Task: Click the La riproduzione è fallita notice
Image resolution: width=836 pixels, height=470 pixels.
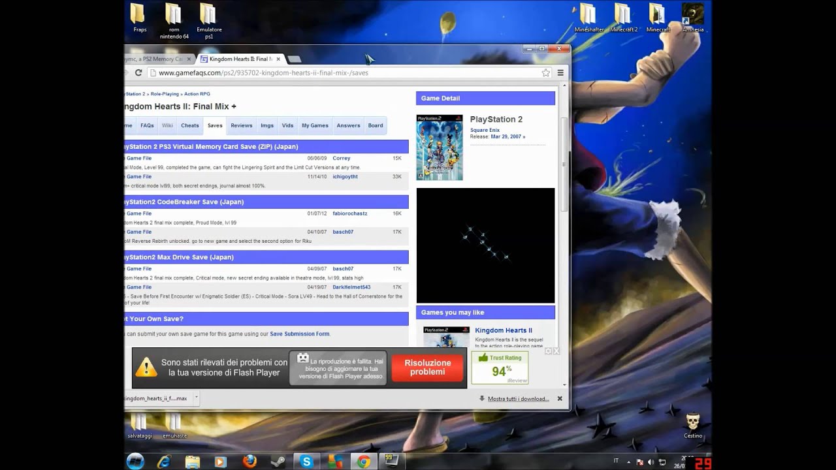Action: (x=339, y=368)
